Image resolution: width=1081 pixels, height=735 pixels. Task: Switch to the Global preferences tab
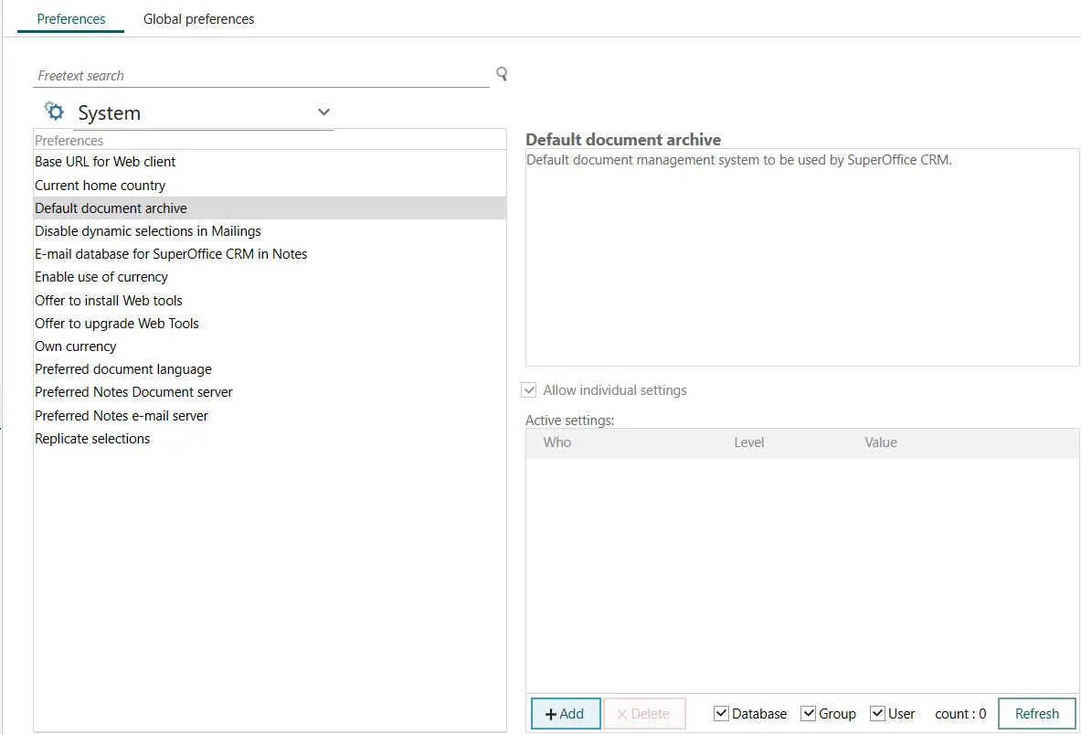[x=198, y=19]
